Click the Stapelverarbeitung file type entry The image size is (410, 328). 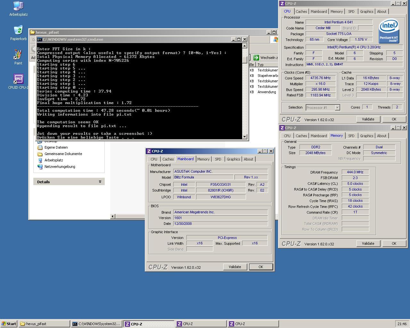pos(268,76)
